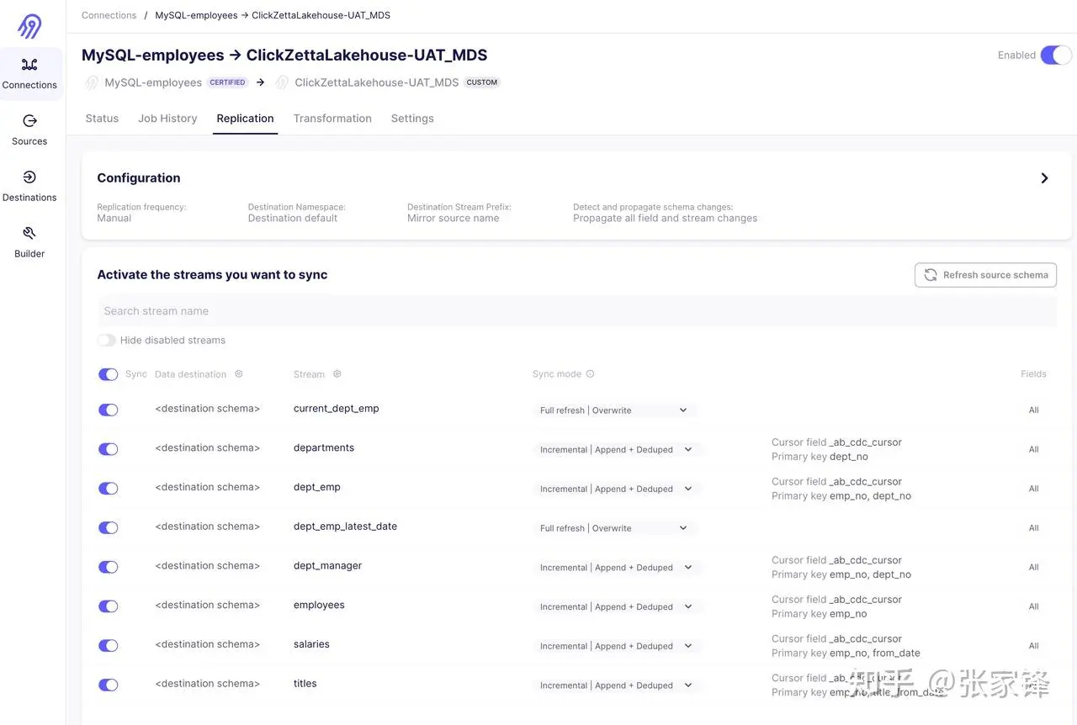Switch to the Settings tab
1077x725 pixels.
[412, 119]
